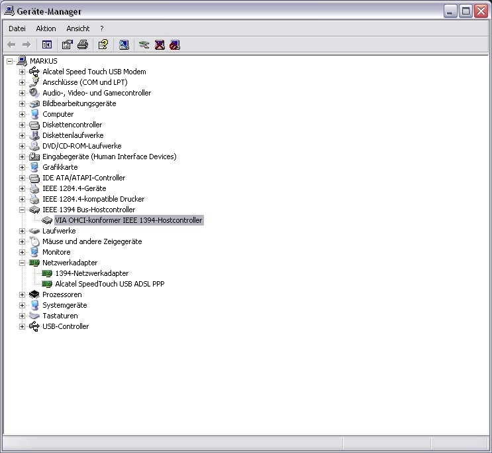
Task: Select Diskettenlaufwerke category label
Action: pyautogui.click(x=73, y=135)
